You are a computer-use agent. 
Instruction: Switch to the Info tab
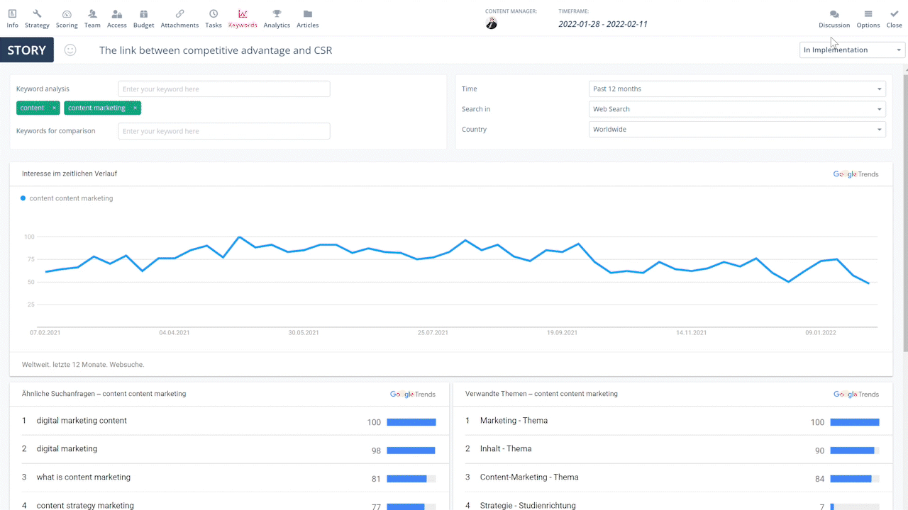click(x=12, y=18)
